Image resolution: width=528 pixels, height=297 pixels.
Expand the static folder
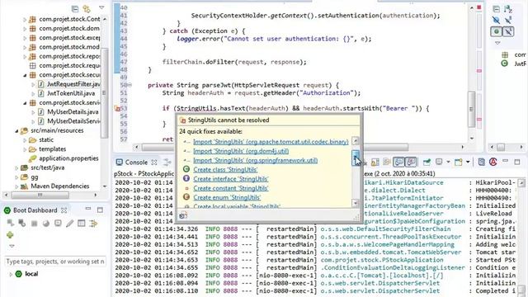[x=25, y=140]
